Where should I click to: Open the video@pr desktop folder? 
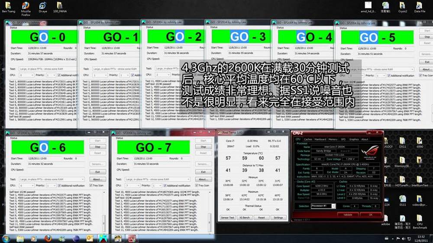click(x=420, y=201)
